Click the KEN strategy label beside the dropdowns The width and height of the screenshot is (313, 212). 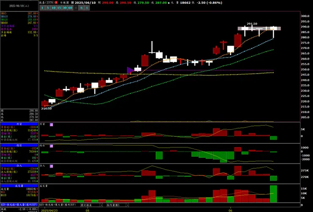coord(58,205)
